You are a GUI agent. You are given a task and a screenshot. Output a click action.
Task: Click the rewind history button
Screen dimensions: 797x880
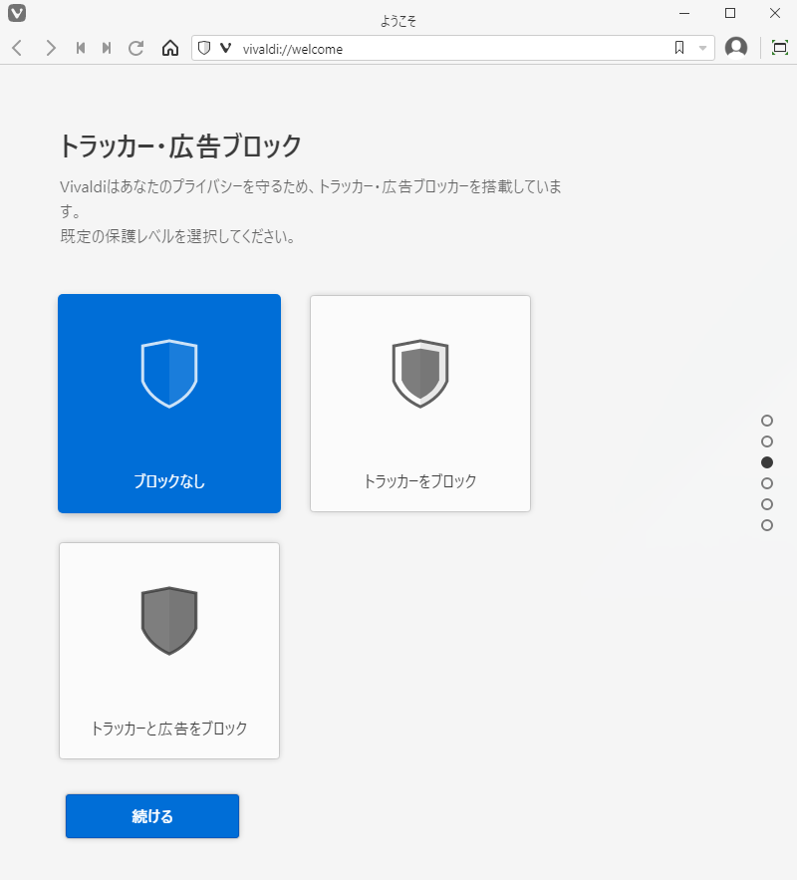pos(81,48)
